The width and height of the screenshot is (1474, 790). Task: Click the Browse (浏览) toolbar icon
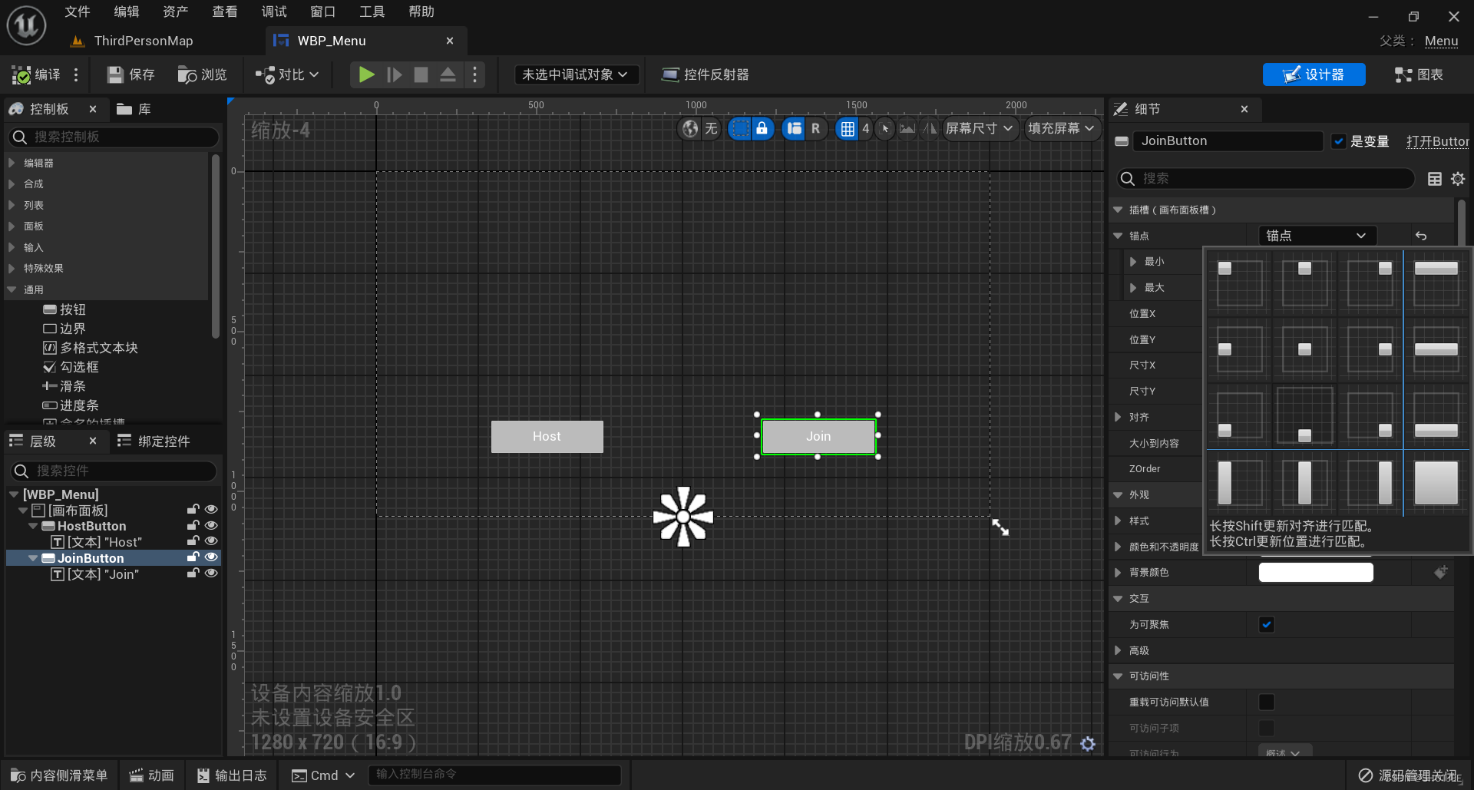(x=187, y=74)
